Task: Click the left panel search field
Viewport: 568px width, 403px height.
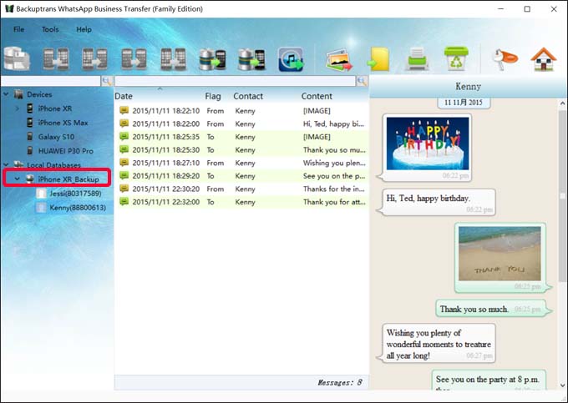Action: click(51, 81)
